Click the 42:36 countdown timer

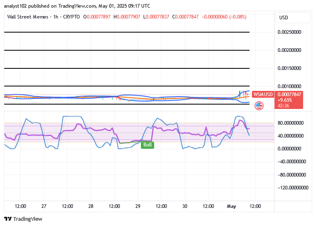tap(283, 106)
